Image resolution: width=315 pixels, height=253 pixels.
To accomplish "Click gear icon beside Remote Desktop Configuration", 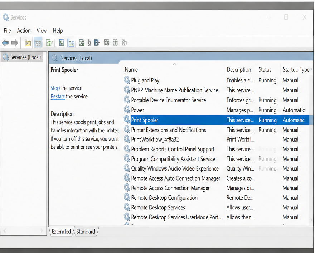I will [x=127, y=197].
